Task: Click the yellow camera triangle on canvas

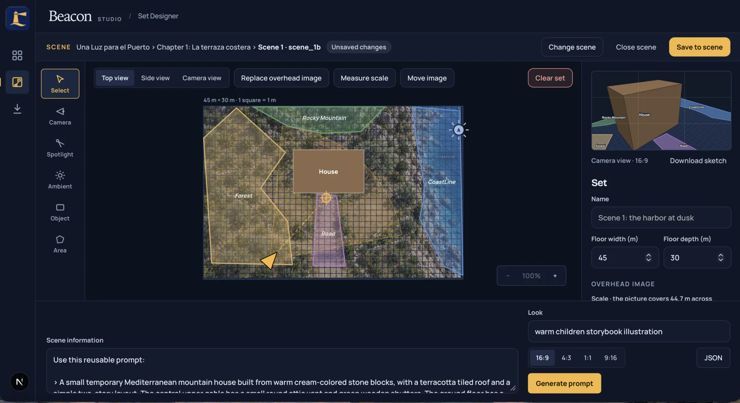Action: tap(269, 260)
